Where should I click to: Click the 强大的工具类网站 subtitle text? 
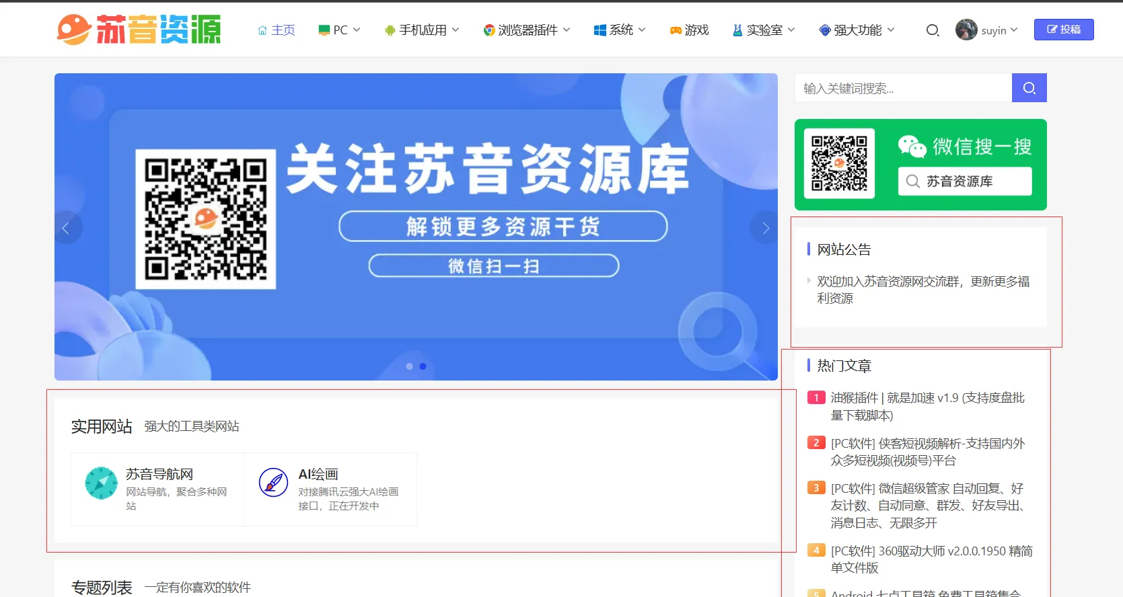192,426
